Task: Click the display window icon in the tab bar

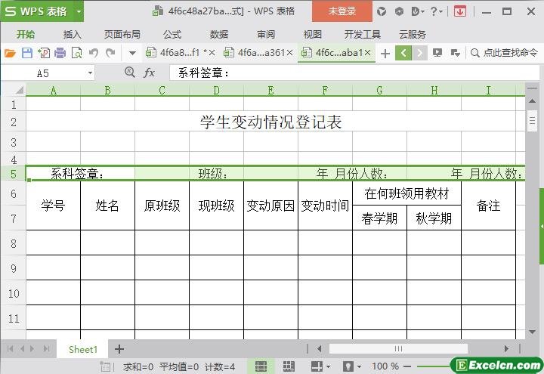Action: pos(437,53)
